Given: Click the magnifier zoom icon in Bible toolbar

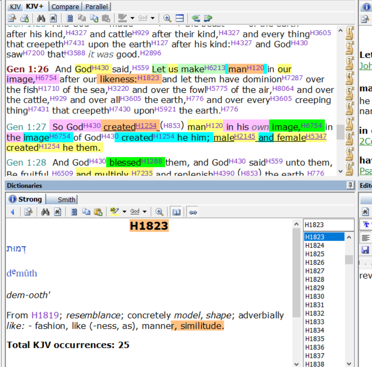Looking at the screenshot, I should [167, 18].
